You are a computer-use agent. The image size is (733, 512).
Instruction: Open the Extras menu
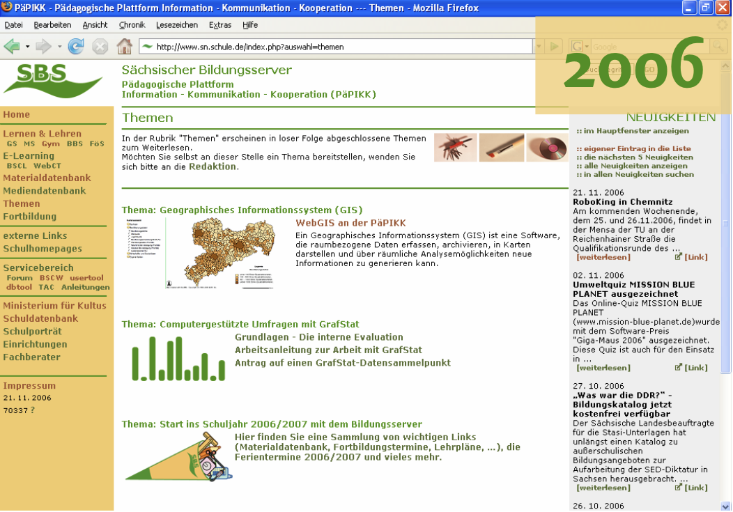220,25
